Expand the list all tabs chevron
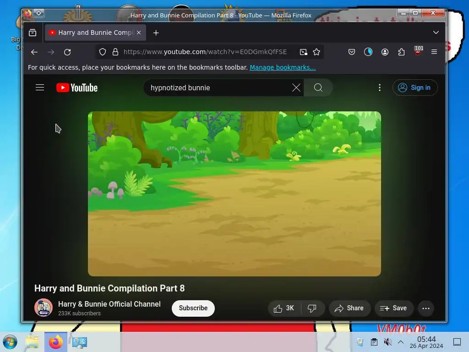This screenshot has height=352, width=469. click(436, 33)
